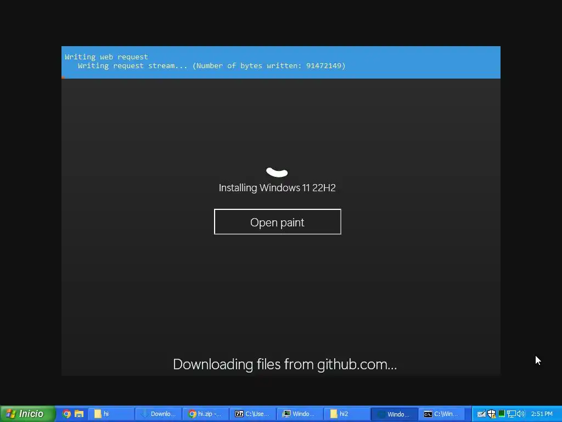
Task: Click the checkmark pen tray icon
Action: click(x=481, y=414)
